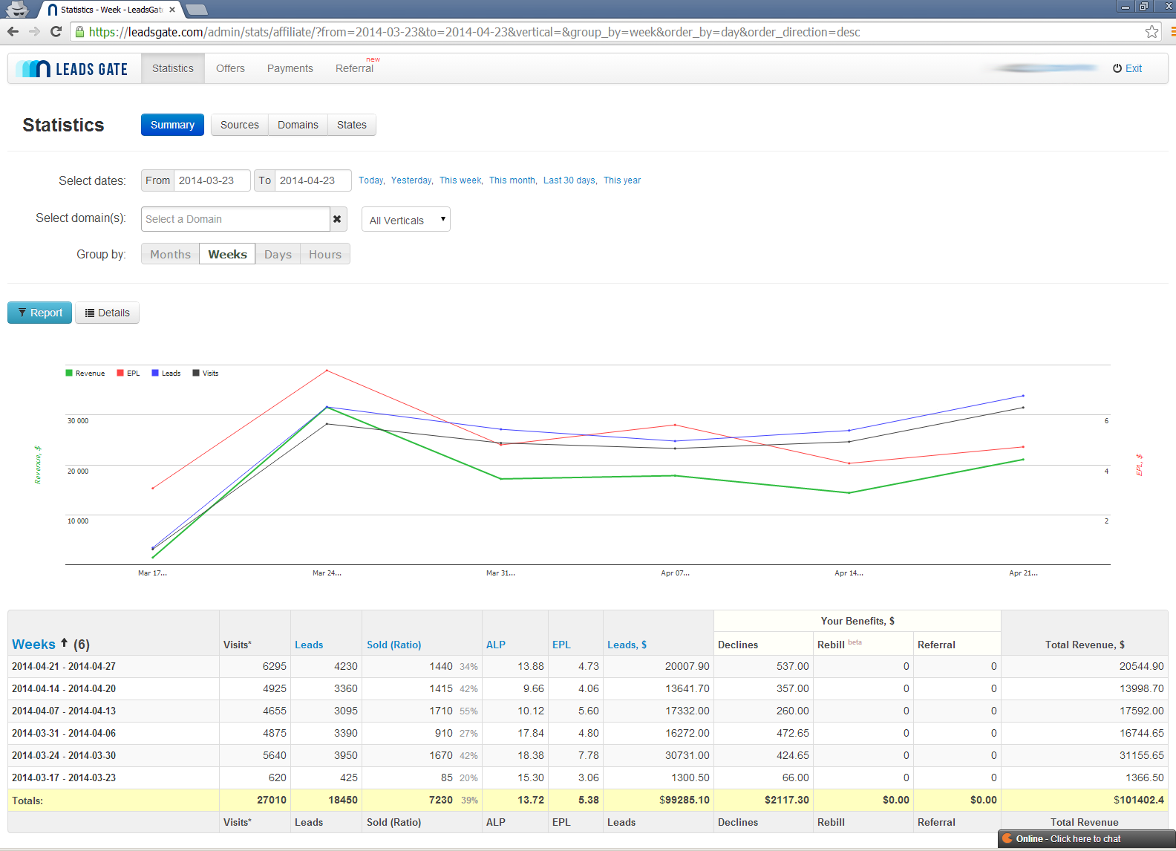Click the Exit power icon

pos(1117,68)
